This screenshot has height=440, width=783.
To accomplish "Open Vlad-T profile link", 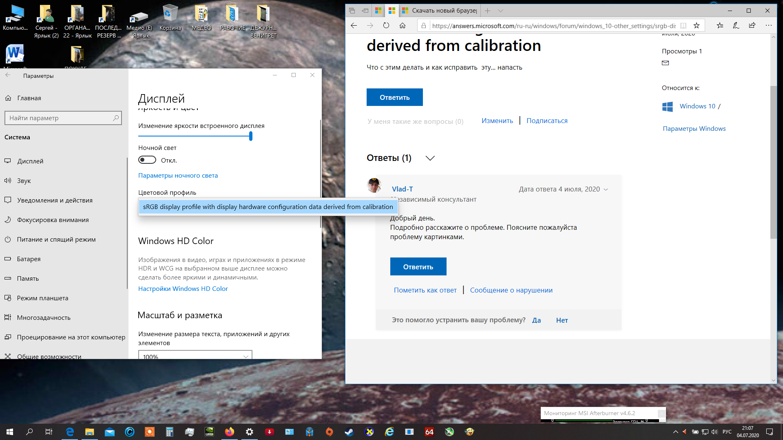I will click(402, 189).
